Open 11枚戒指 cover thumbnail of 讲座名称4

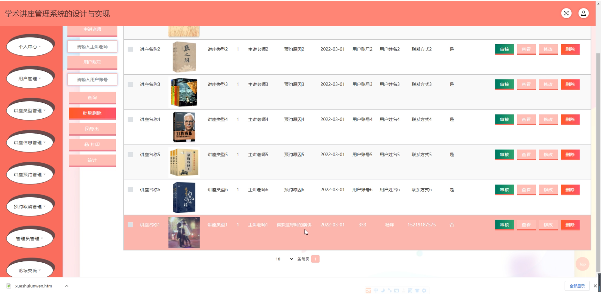tap(184, 127)
